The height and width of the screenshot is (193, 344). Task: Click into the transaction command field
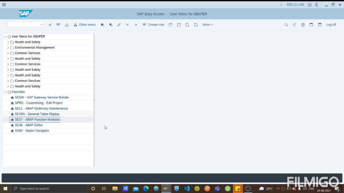click(23, 25)
